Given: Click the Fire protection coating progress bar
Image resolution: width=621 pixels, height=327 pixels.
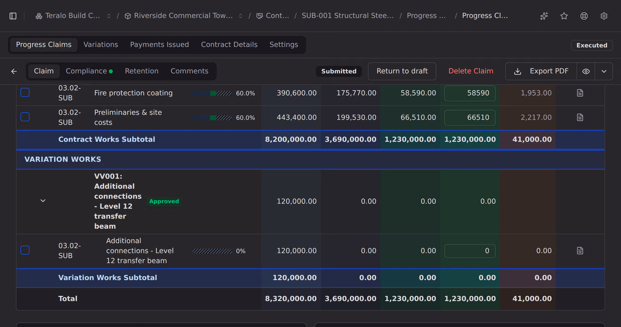Looking at the screenshot, I should coord(213,94).
